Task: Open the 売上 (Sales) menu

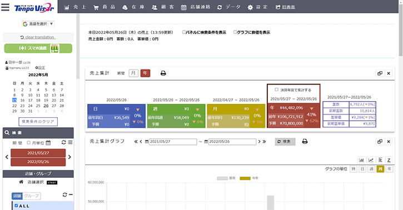Action: (75, 7)
